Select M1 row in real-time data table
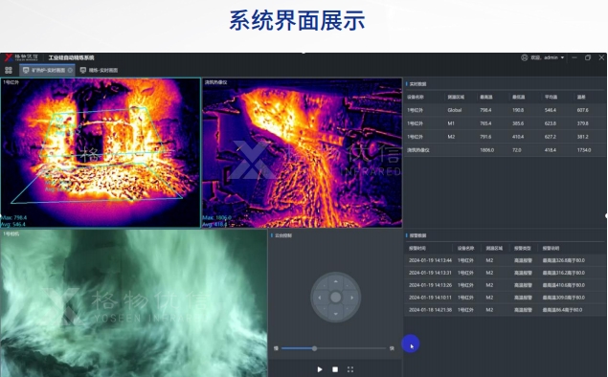This screenshot has height=377, width=608. click(x=505, y=123)
